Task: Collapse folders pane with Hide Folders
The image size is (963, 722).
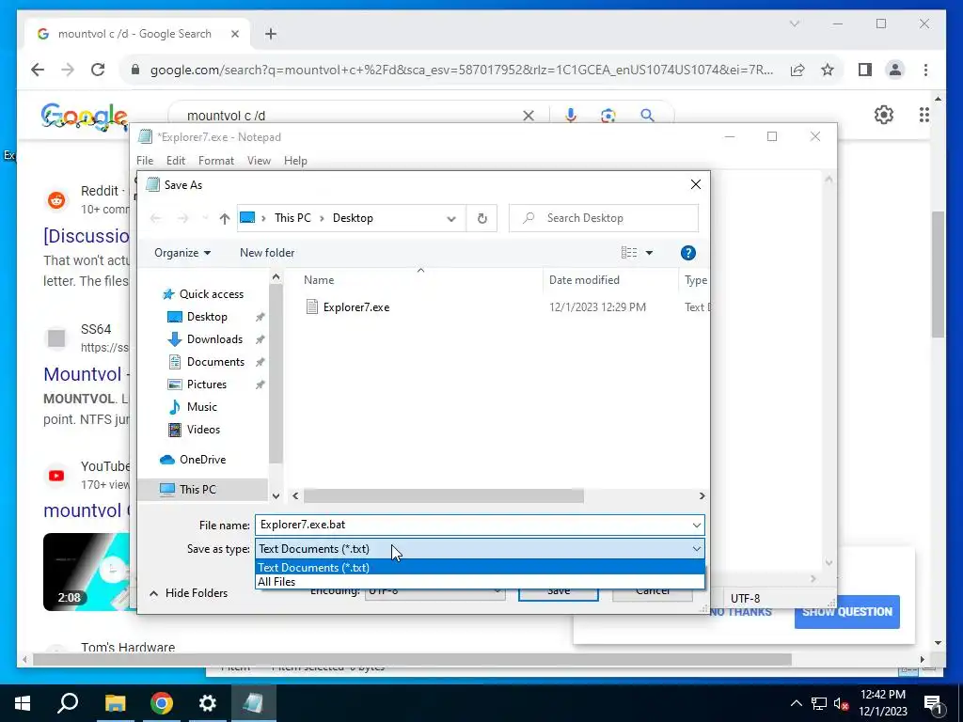Action: [188, 593]
